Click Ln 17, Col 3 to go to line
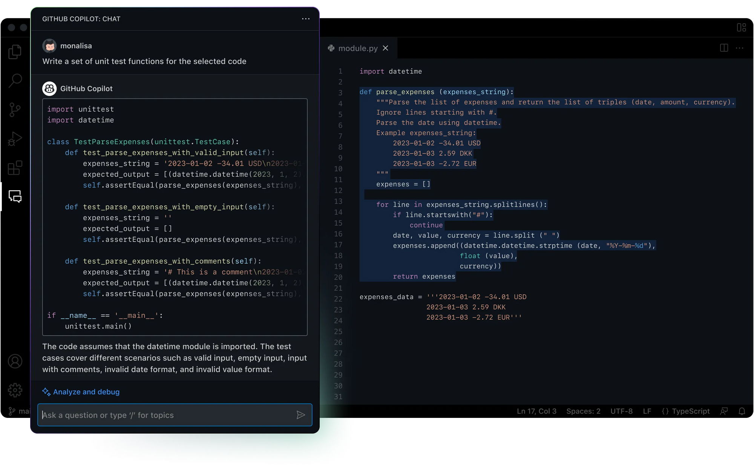 click(x=536, y=411)
